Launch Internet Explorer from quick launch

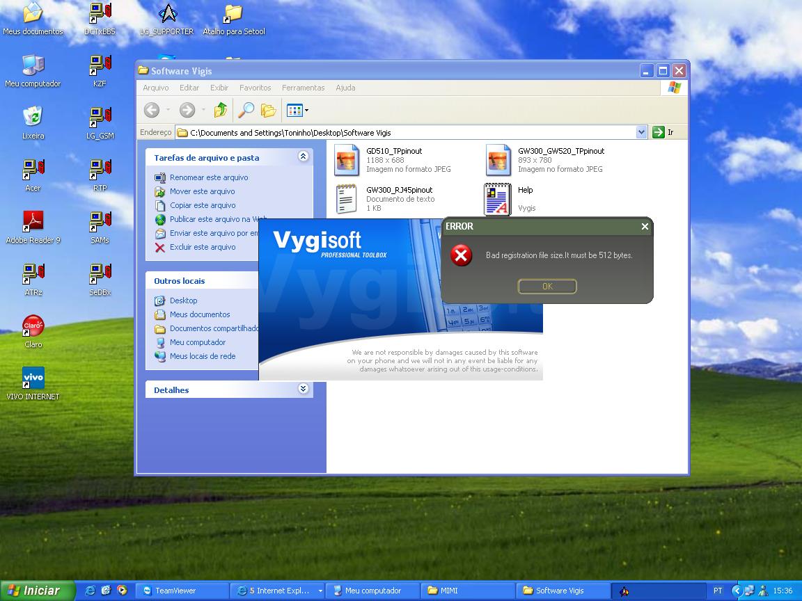pos(90,591)
